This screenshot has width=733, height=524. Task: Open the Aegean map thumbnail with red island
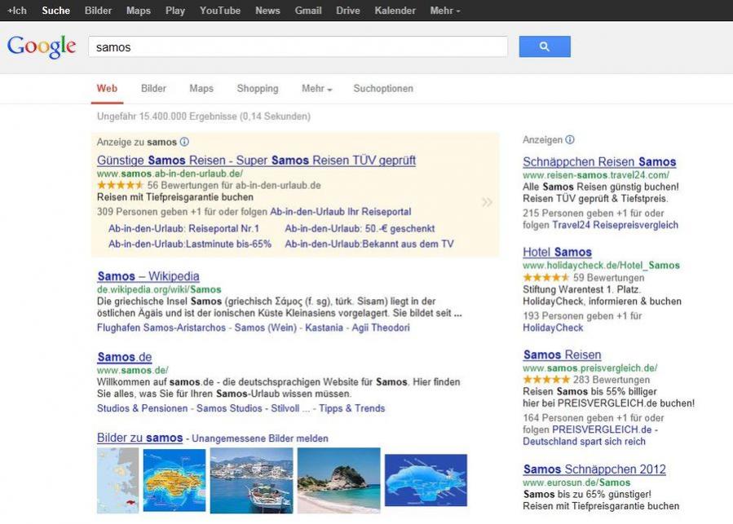click(117, 481)
